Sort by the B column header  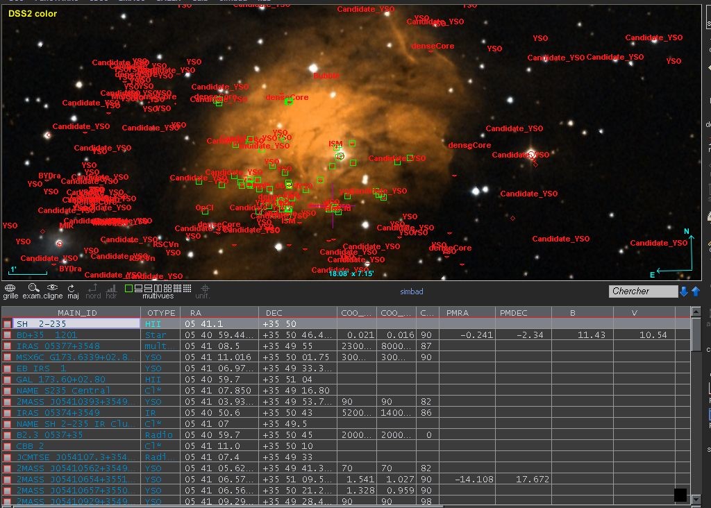(583, 313)
